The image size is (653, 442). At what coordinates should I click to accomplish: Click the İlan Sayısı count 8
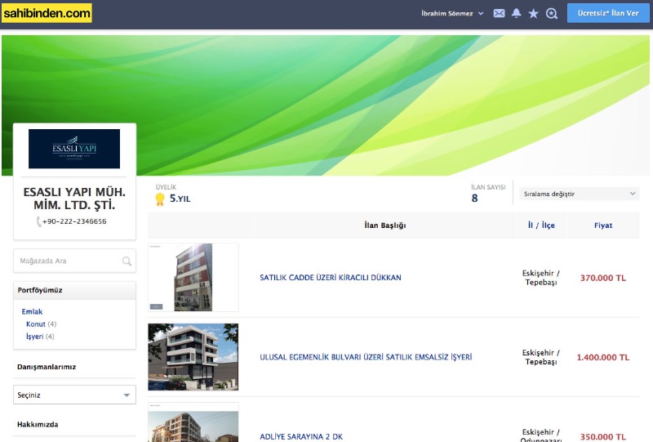[x=474, y=199]
